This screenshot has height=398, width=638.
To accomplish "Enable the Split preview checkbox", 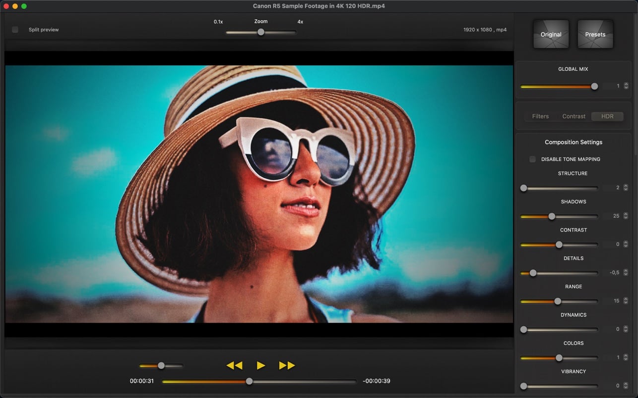I will [x=15, y=30].
